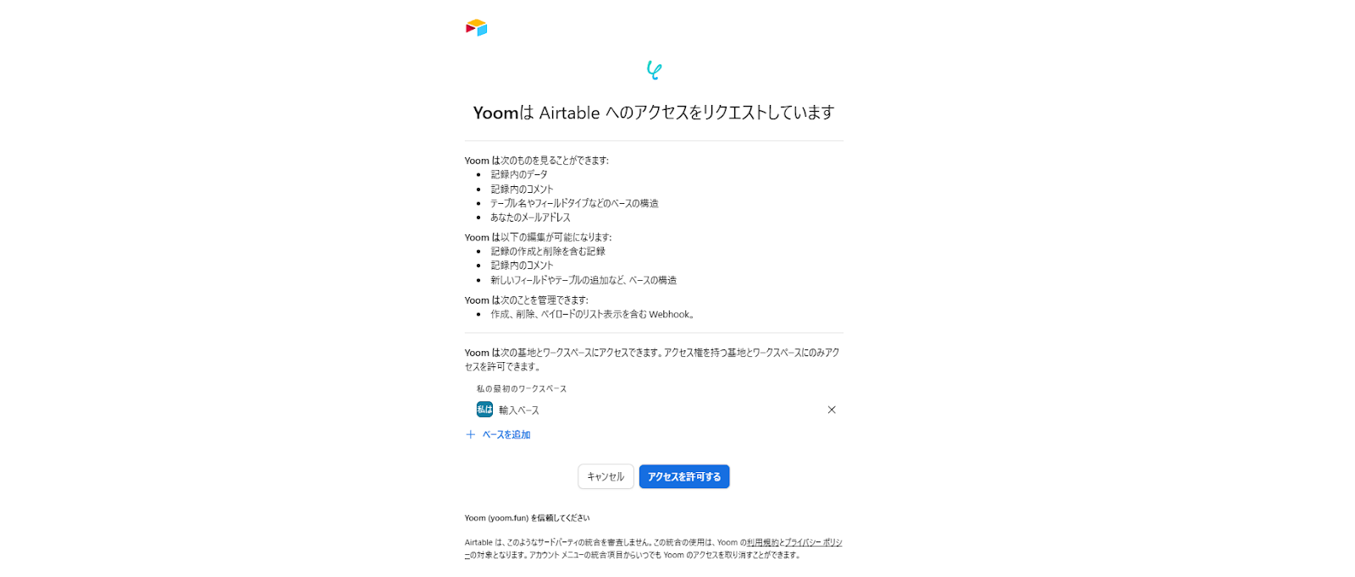The width and height of the screenshot is (1355, 577).
Task: Click the 私は base icon
Action: coord(484,409)
